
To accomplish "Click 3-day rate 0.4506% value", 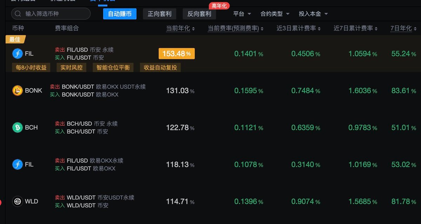I will tap(306, 54).
